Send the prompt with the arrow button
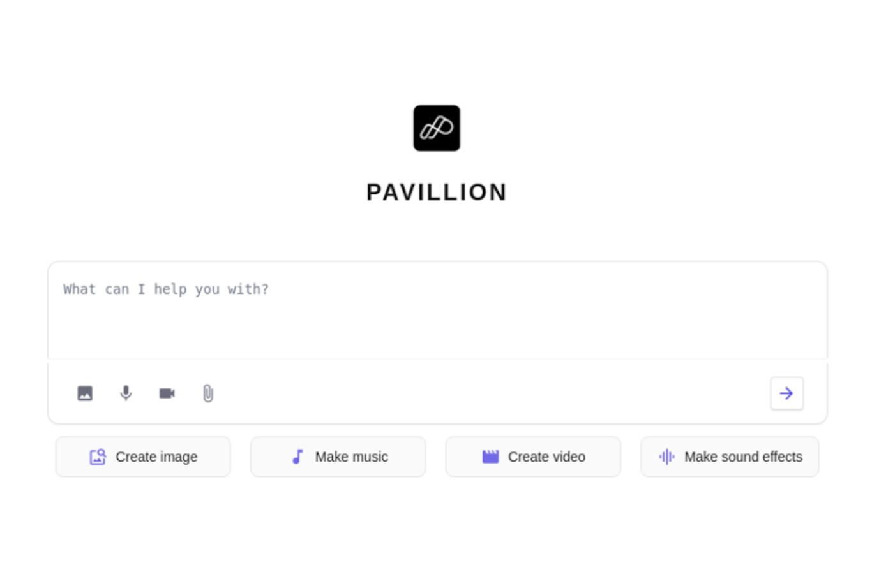 coord(786,393)
